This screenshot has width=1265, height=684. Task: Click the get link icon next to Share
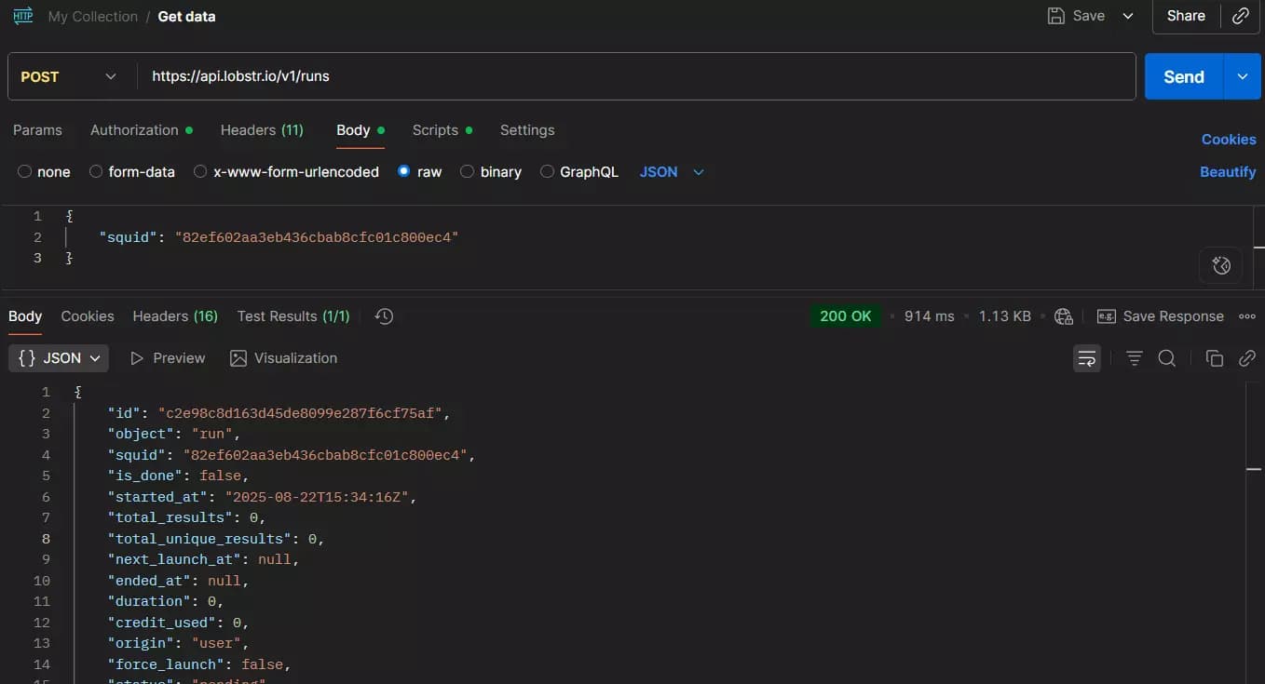1242,16
